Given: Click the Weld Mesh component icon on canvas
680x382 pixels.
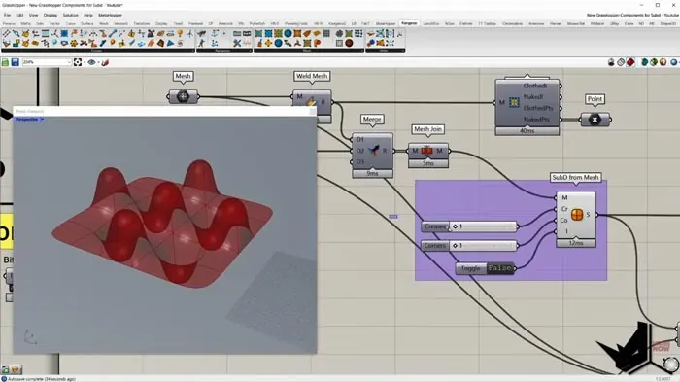Looking at the screenshot, I should [312, 102].
